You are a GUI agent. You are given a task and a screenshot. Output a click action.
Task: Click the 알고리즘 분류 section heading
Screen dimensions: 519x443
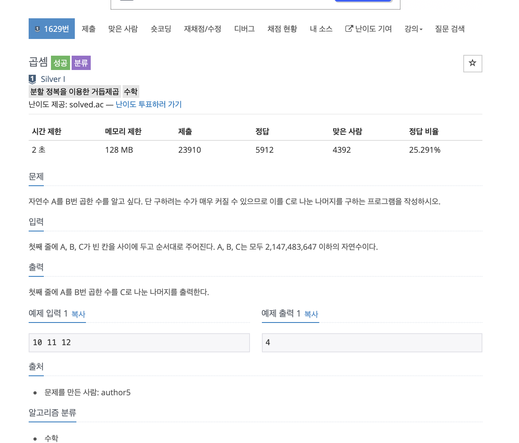pos(53,413)
